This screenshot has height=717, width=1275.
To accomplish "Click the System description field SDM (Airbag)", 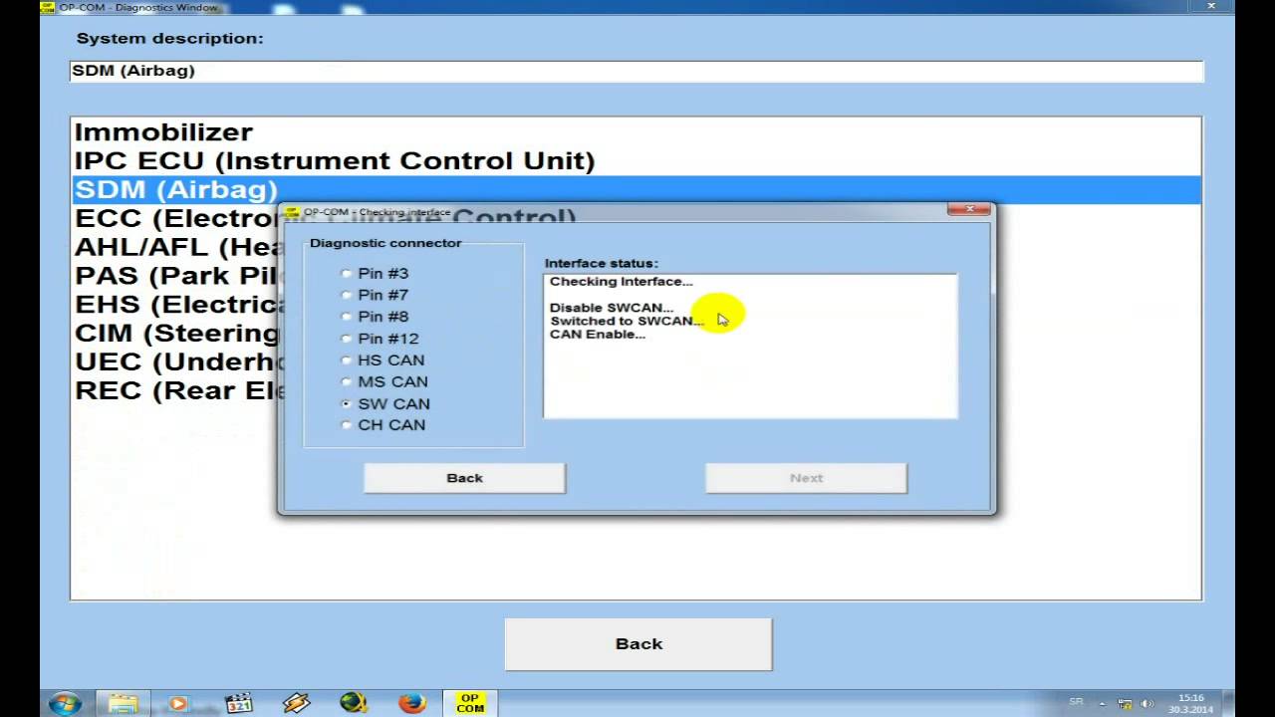I will coord(636,71).
